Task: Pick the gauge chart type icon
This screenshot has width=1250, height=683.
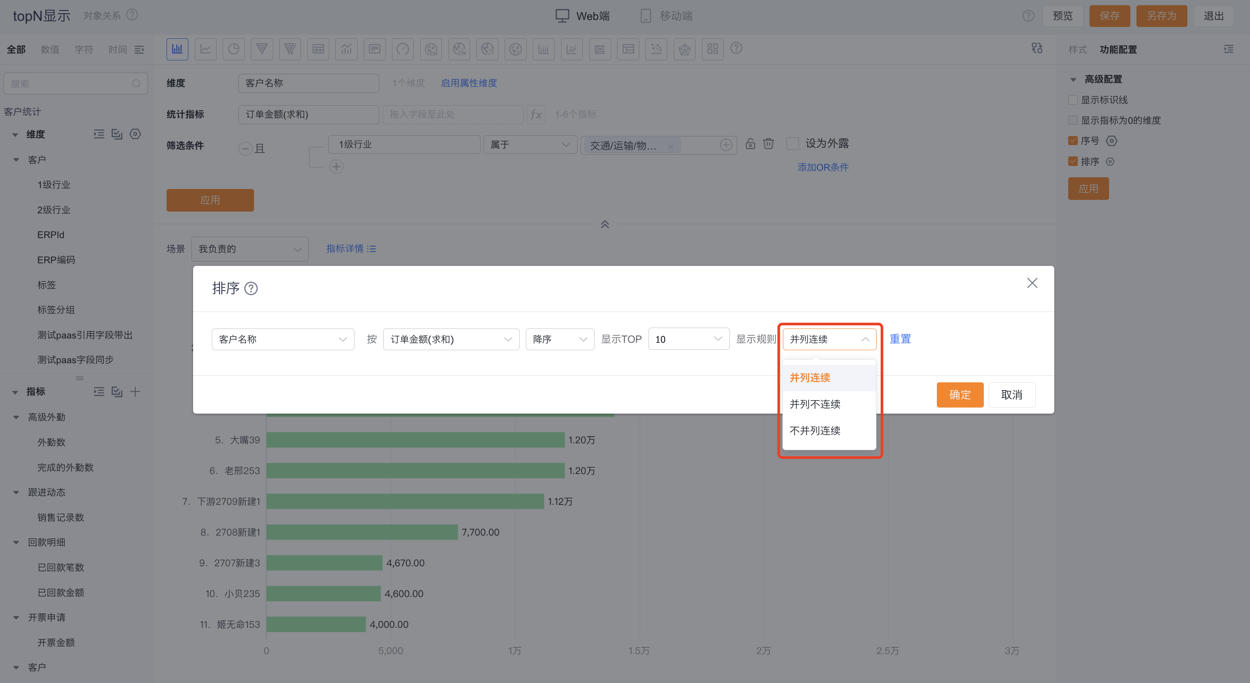Action: tap(403, 49)
